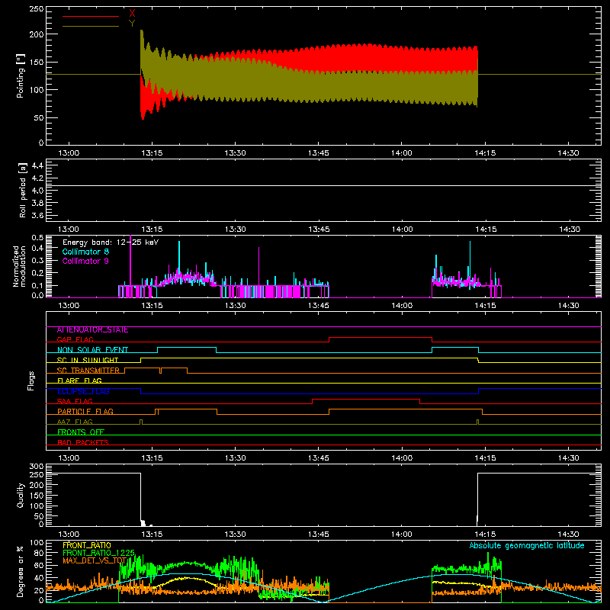Select the PARTICLE_FLAG label
The image size is (610, 610).
click(85, 412)
